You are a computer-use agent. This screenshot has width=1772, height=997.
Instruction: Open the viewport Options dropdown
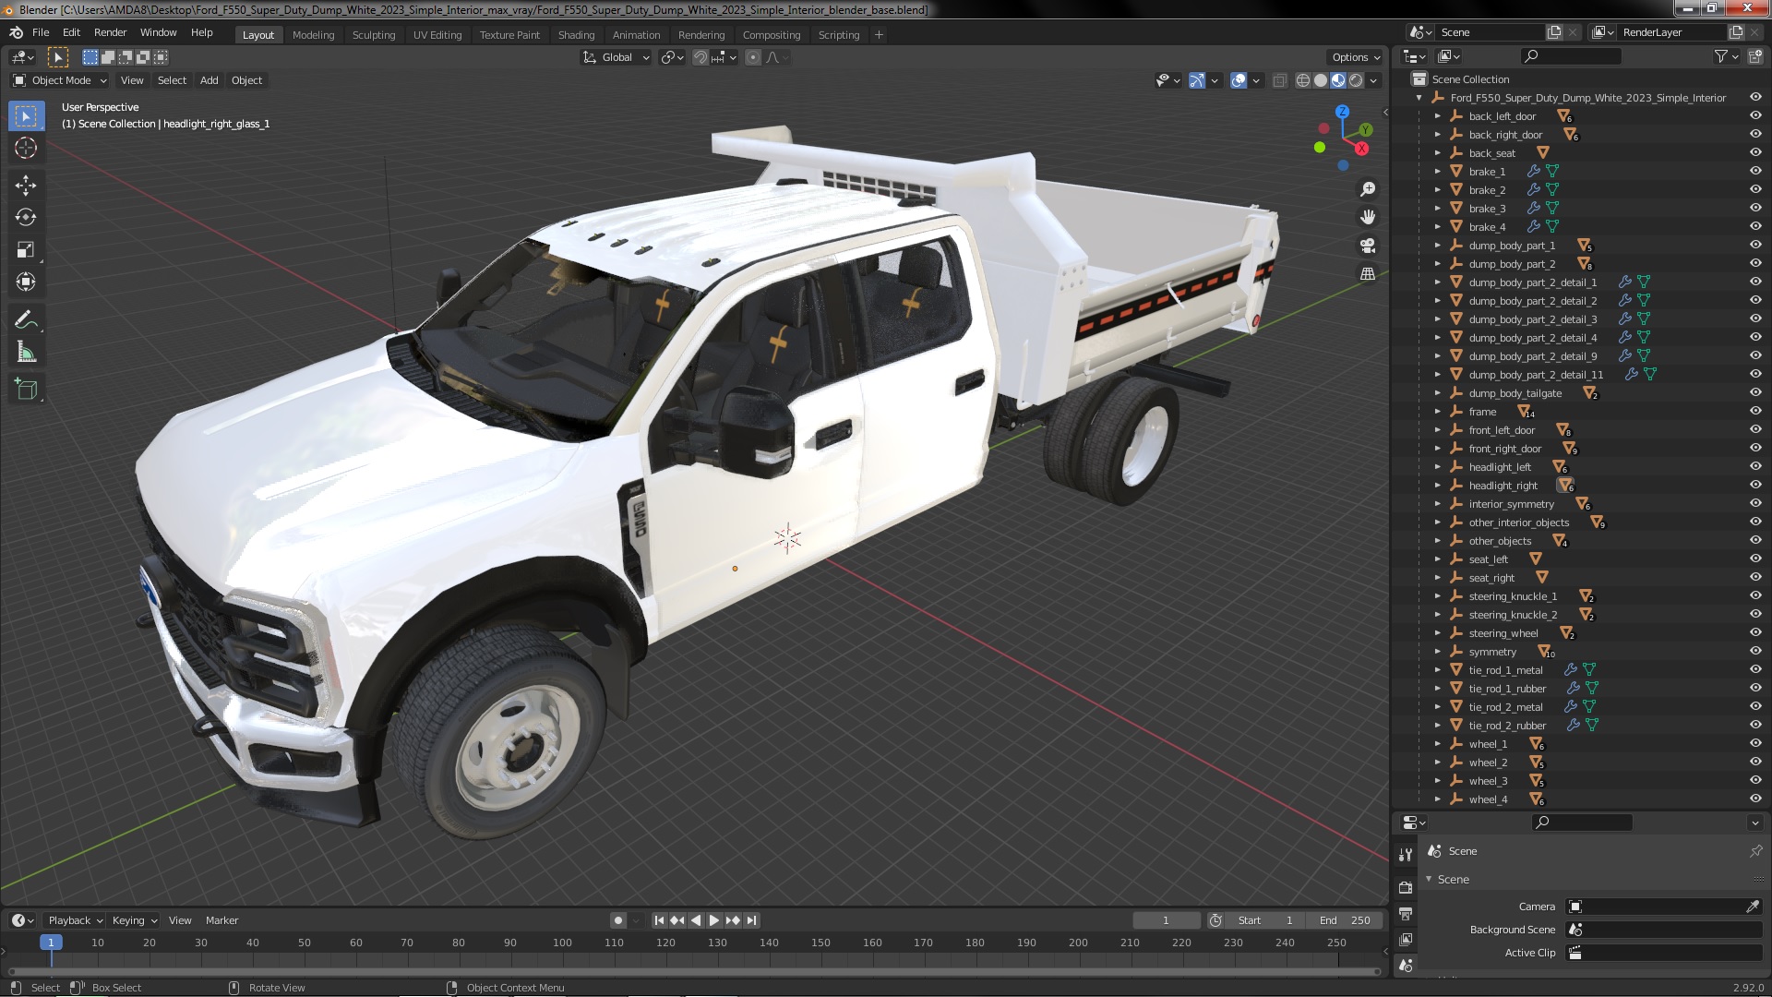pyautogui.click(x=1355, y=57)
